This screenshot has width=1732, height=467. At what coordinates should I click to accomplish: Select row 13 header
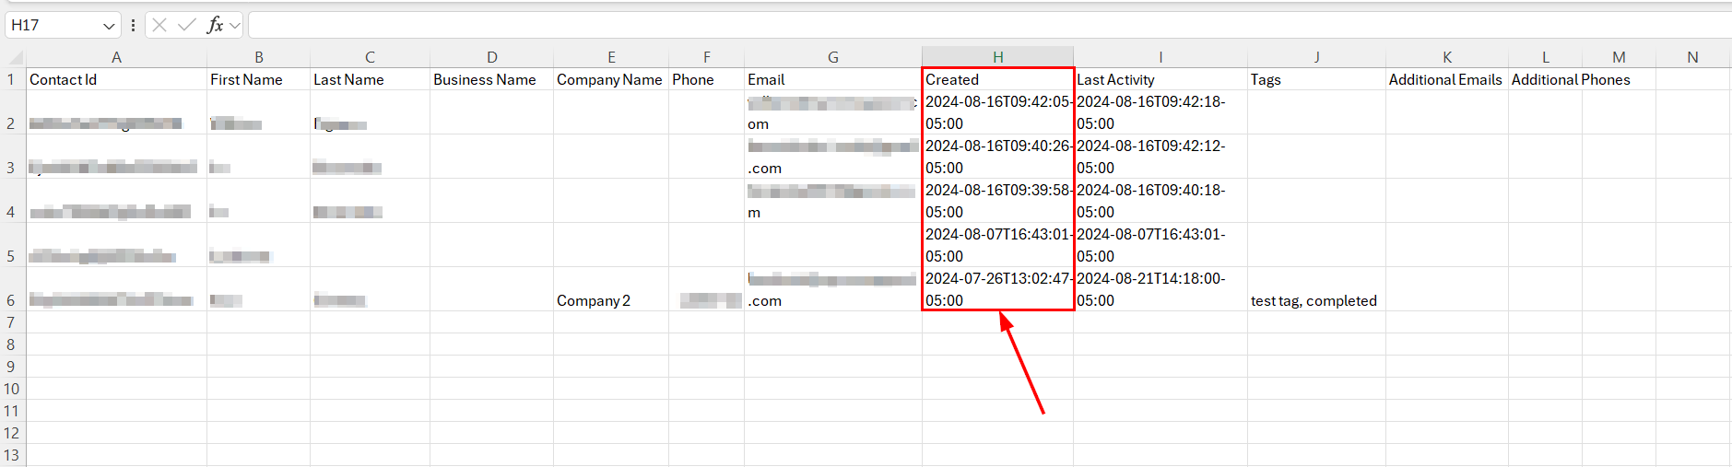pos(11,455)
